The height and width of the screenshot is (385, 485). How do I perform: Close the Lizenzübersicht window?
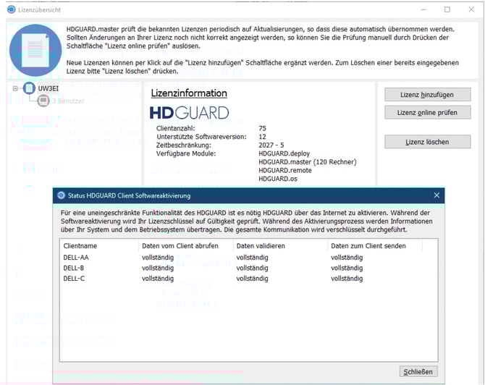[x=471, y=9]
